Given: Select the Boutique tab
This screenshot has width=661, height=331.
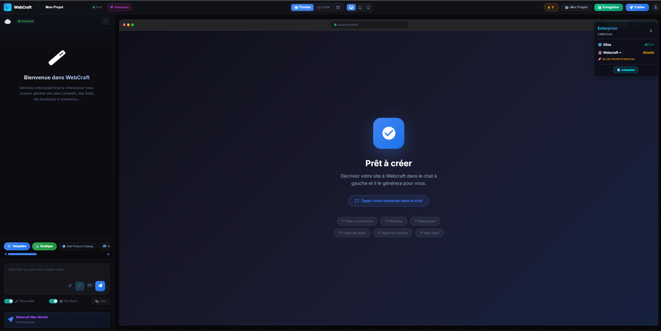Looking at the screenshot, I should [44, 246].
